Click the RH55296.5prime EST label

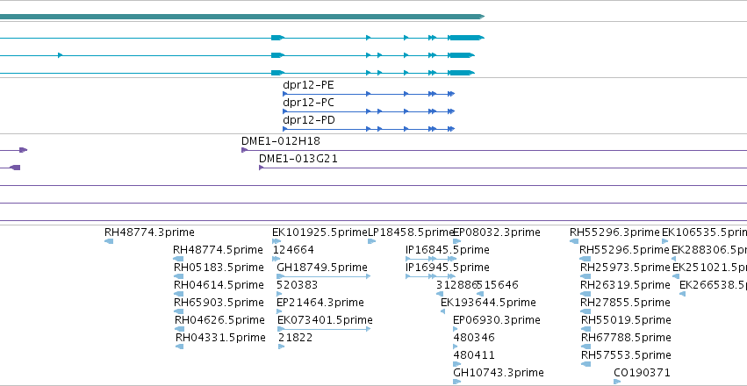[625, 250]
